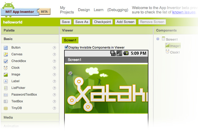The height and width of the screenshot is (131, 198).
Task: Click the signal strength icon in phone status bar
Action: (x=119, y=53)
